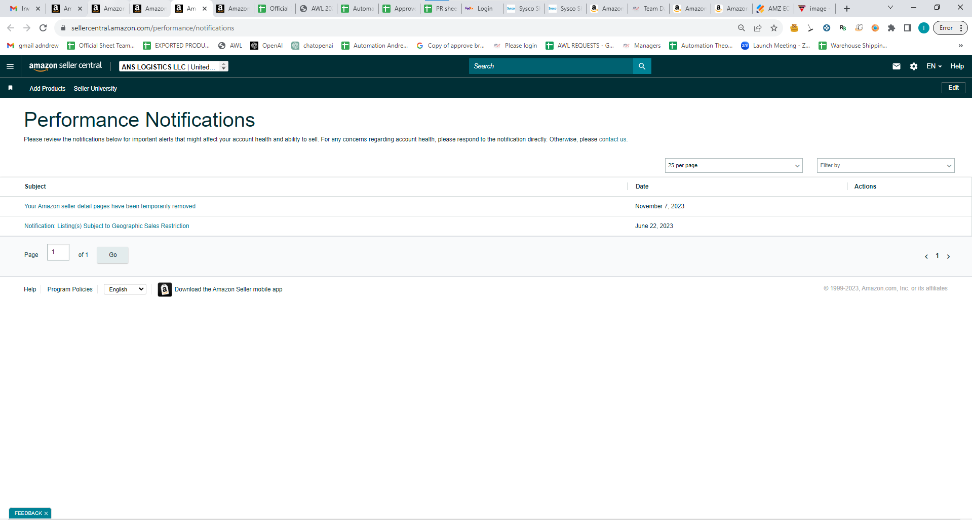The height and width of the screenshot is (520, 972).
Task: Click the Amazon Seller app icon
Action: (x=165, y=289)
